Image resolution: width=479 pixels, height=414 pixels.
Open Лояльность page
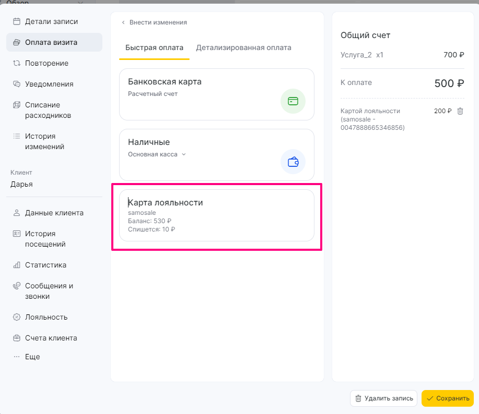tap(46, 317)
